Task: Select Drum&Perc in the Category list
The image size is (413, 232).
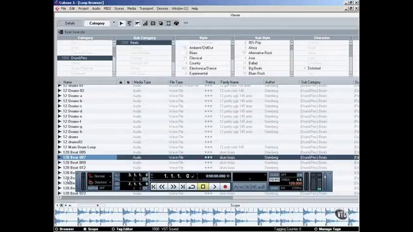Action: [x=85, y=58]
